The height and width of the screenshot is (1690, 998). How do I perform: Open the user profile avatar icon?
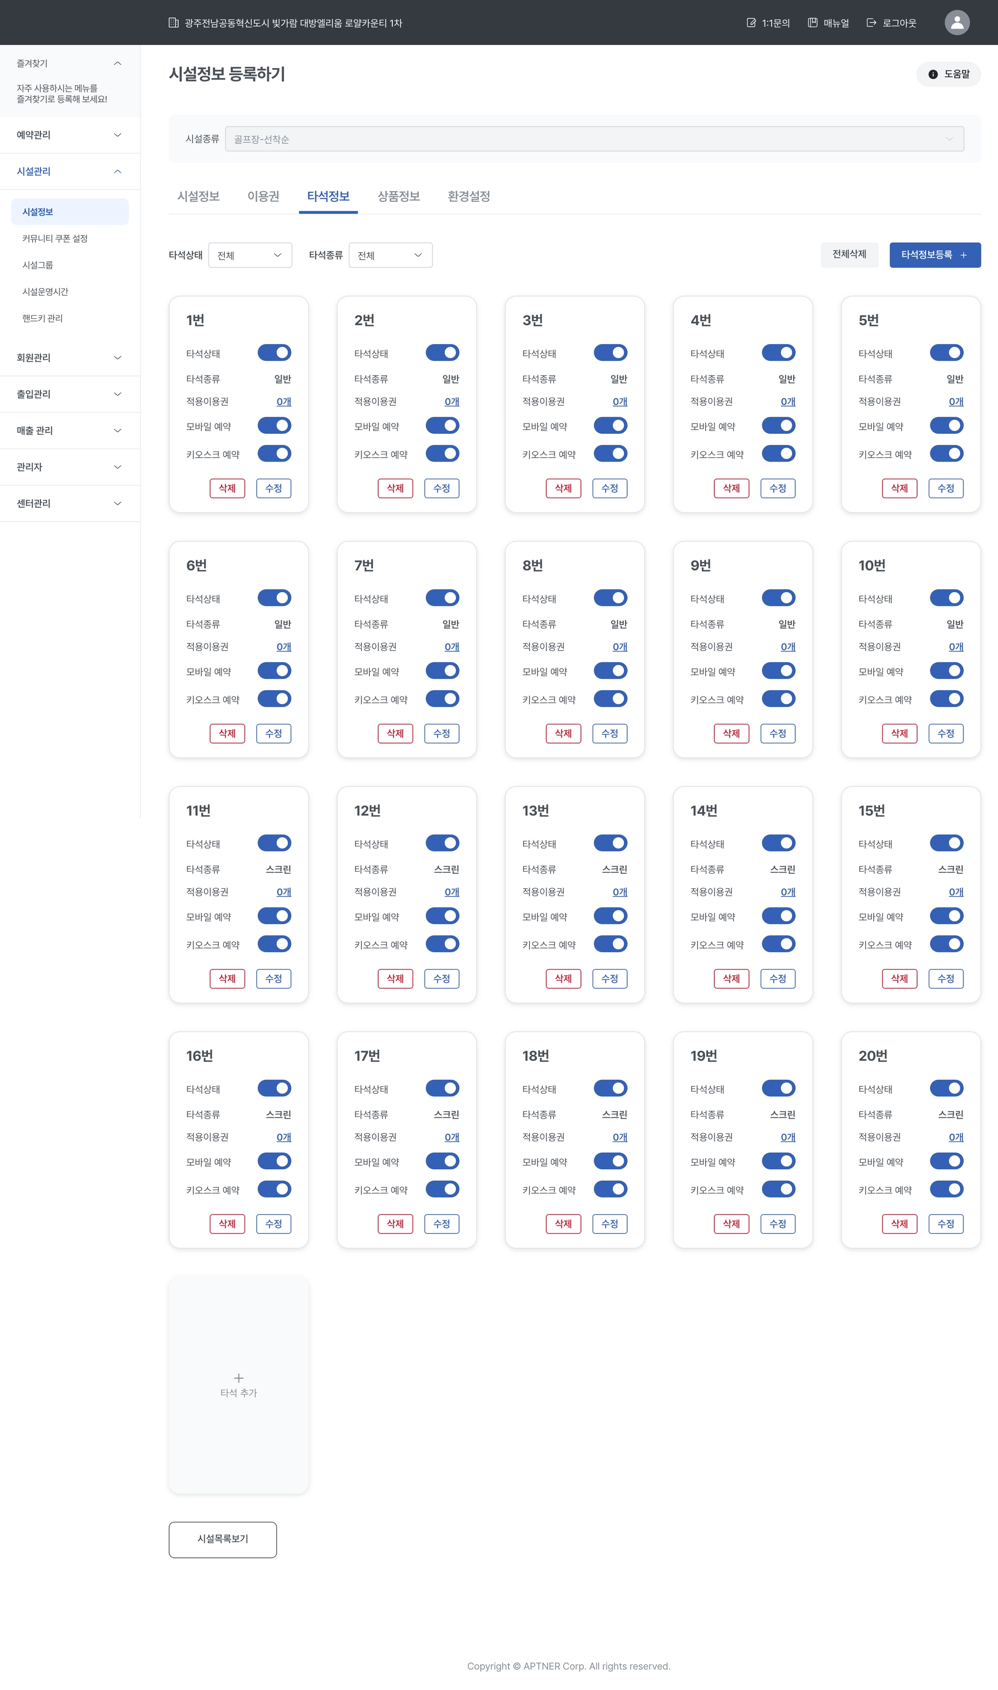coord(956,22)
